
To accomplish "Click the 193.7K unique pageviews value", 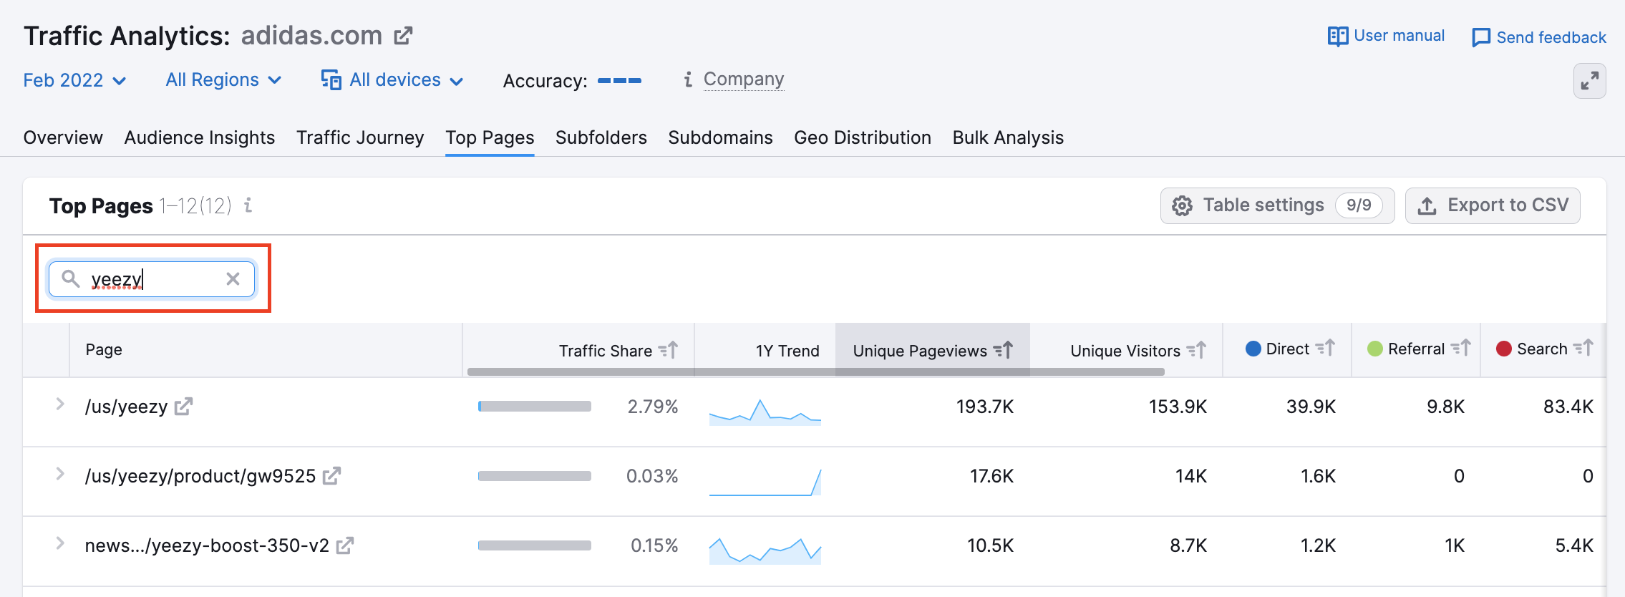I will tap(985, 407).
